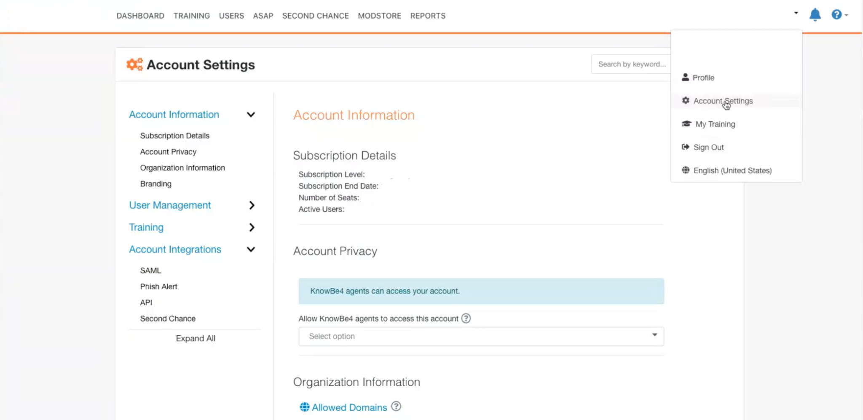Click the gear icon beside Account Settings menu item
Screen dimensions: 863x420
[686, 100]
